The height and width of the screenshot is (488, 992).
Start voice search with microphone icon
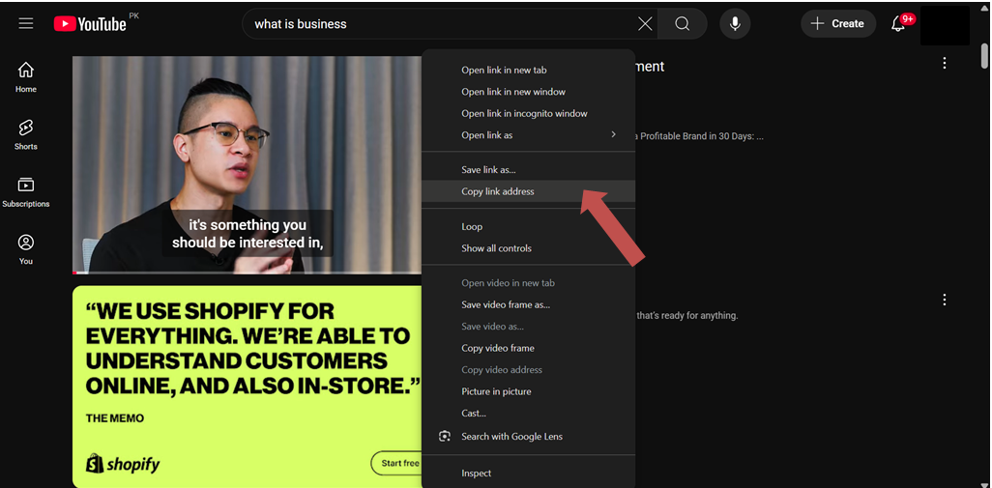735,24
